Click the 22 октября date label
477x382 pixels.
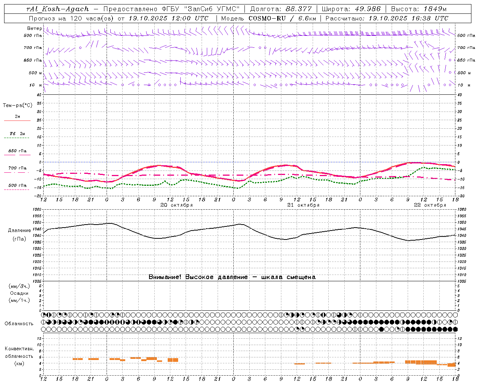pos(430,205)
